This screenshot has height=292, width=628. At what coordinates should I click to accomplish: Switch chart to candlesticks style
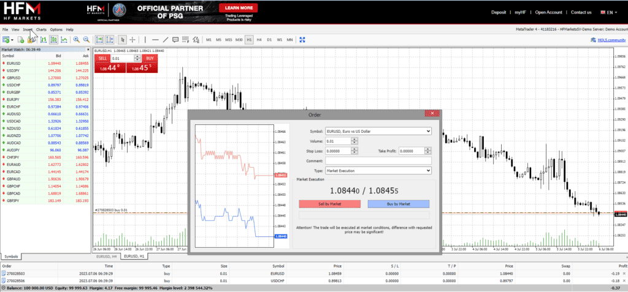(x=54, y=40)
